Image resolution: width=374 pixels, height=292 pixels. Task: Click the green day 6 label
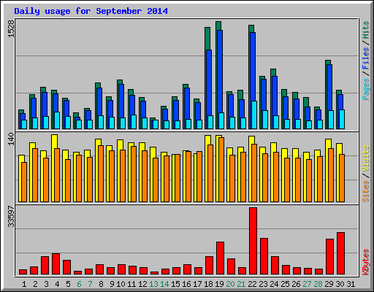click(79, 284)
